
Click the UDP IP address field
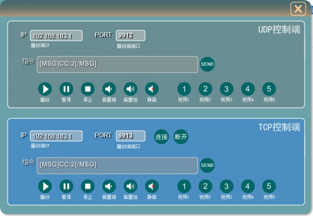click(x=56, y=36)
